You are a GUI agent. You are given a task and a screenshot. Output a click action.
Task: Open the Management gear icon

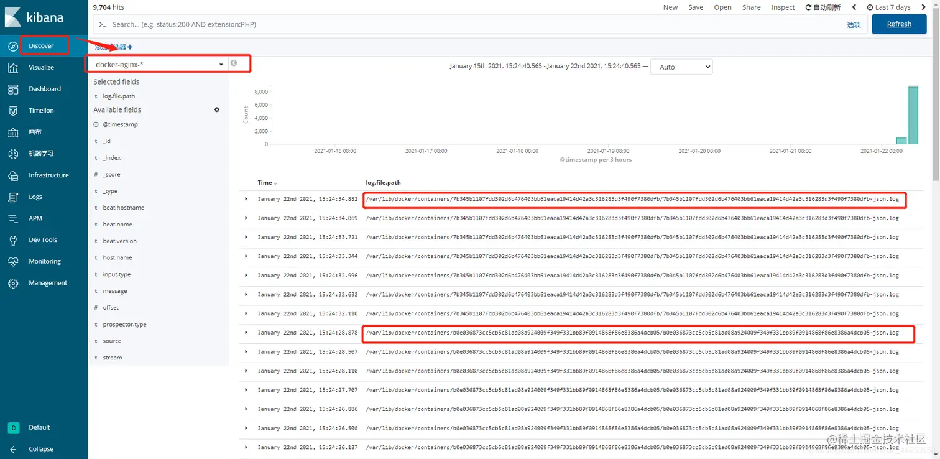click(x=13, y=283)
